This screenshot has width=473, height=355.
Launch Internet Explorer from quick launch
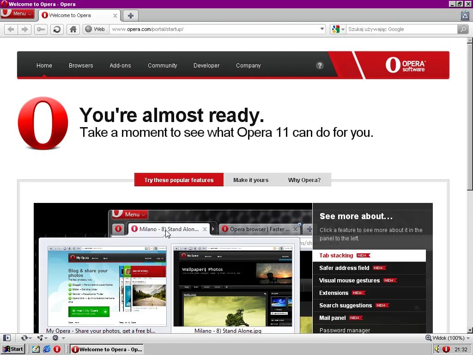click(47, 349)
